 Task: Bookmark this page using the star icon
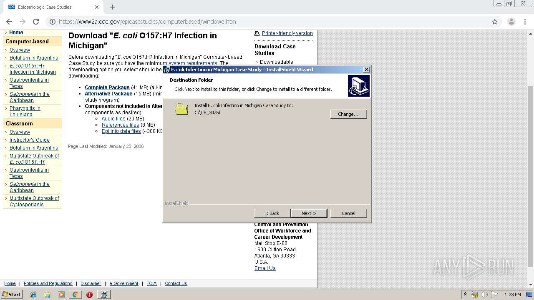click(495, 22)
